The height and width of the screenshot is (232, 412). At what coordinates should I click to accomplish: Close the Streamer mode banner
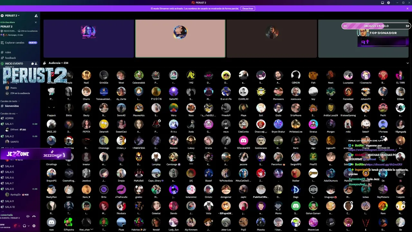[x=407, y=8]
